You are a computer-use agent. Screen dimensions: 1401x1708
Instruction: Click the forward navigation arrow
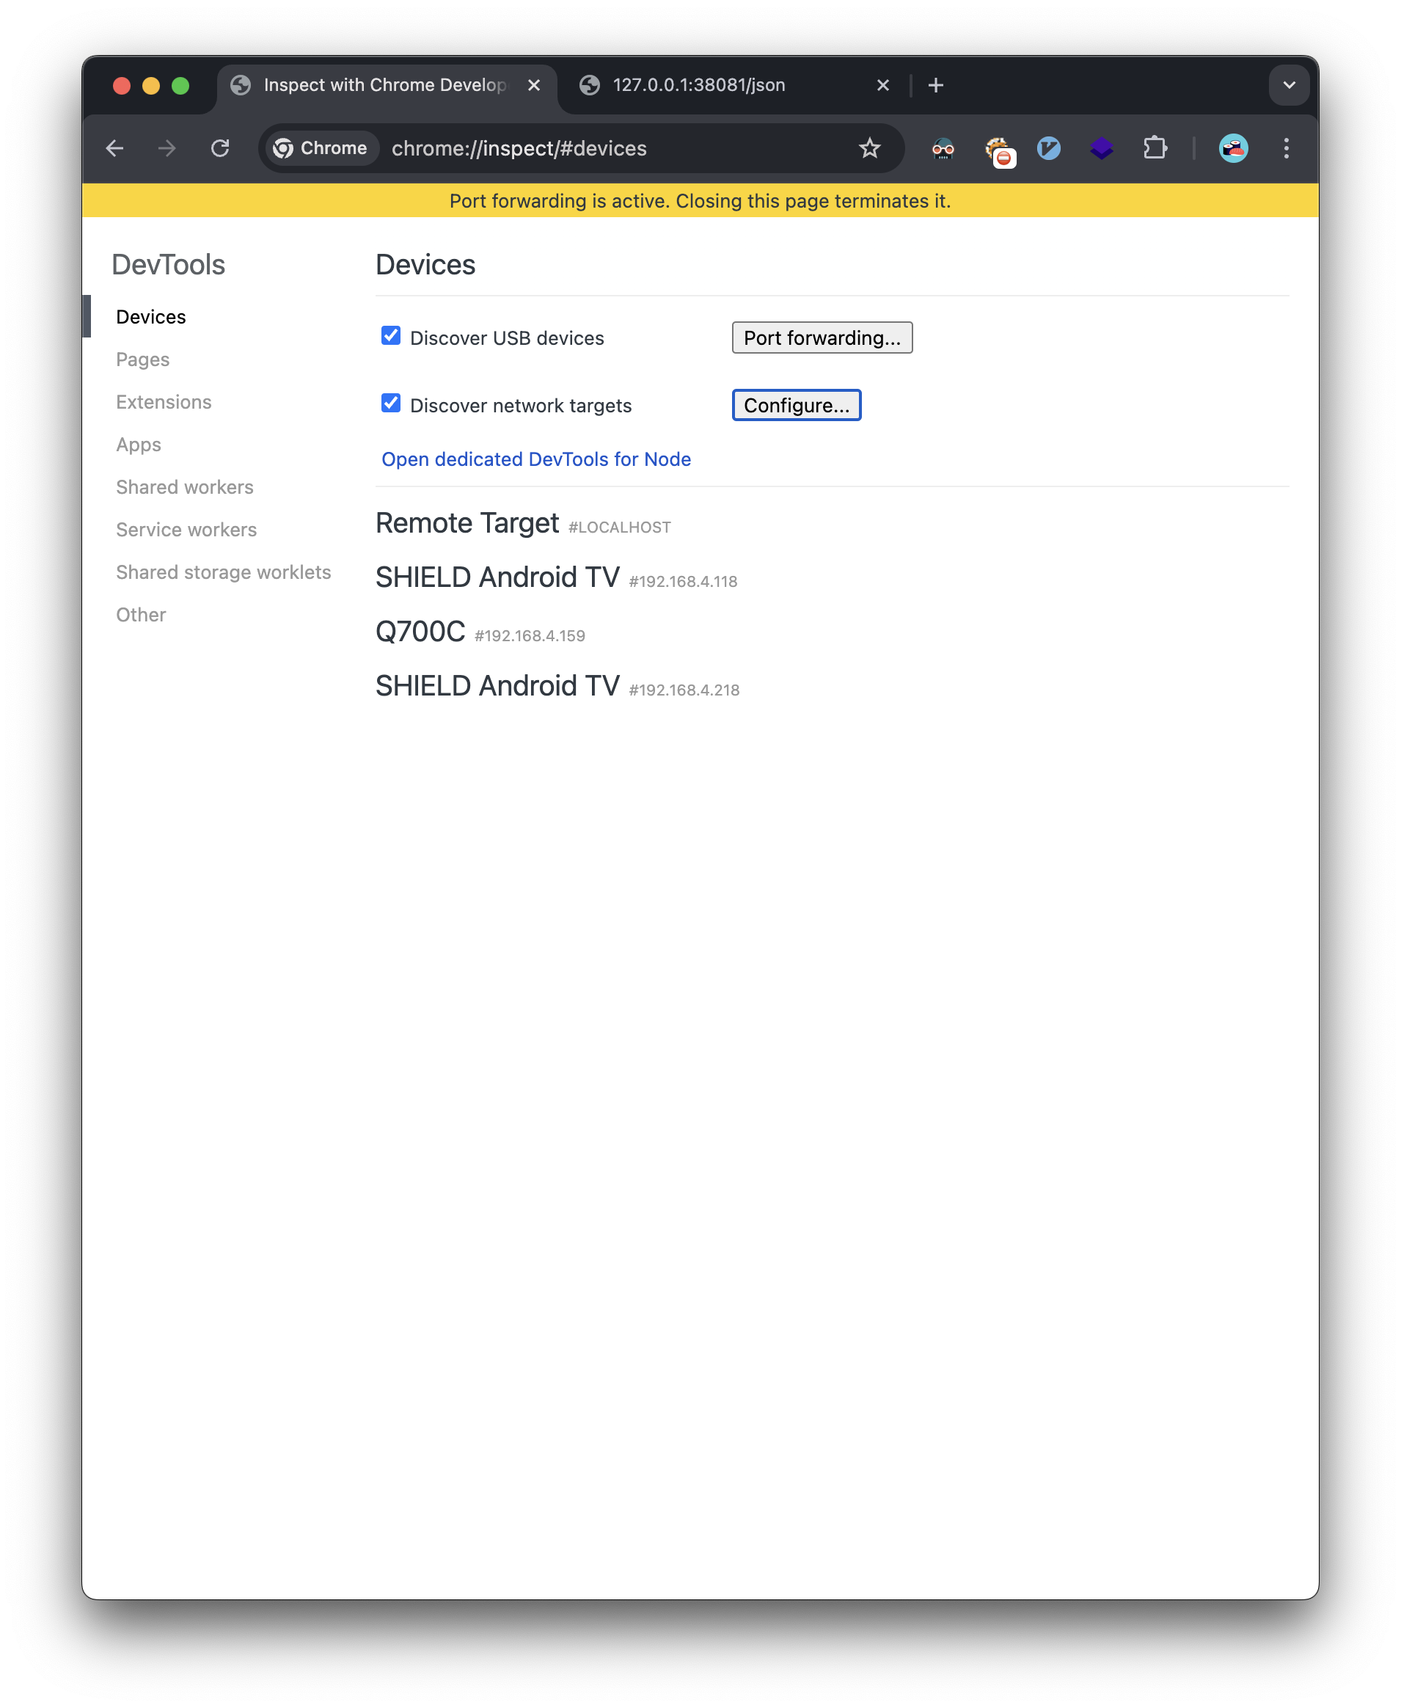[167, 147]
